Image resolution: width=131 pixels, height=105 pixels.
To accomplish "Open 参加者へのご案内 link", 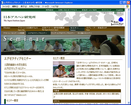I will click(89, 10).
